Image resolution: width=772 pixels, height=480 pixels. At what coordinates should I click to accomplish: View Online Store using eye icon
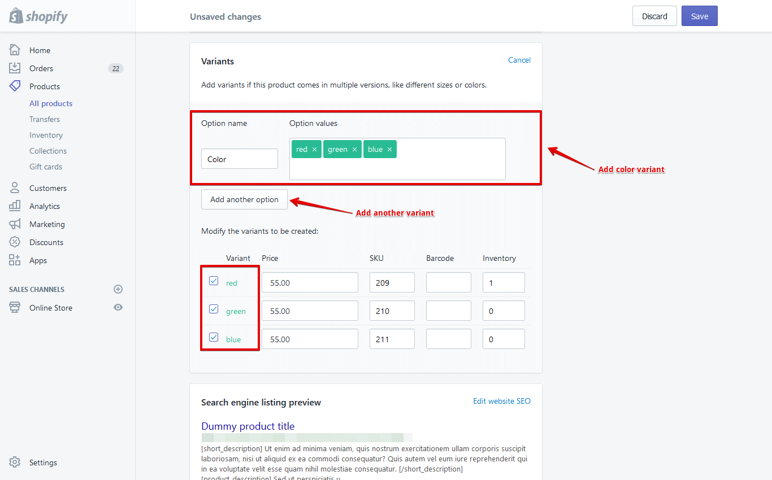118,308
